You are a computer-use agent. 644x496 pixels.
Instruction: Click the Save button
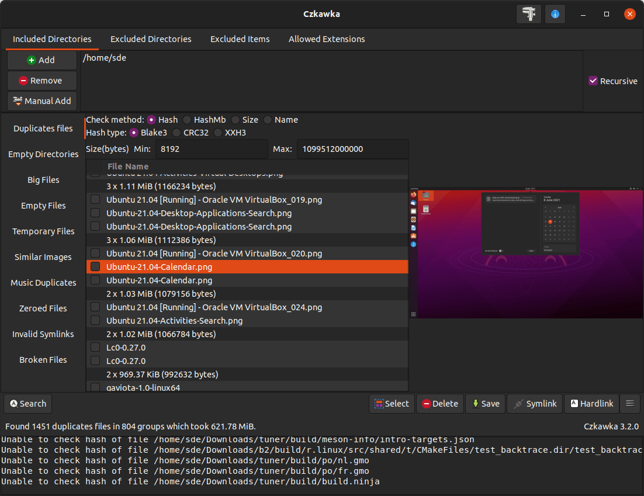coord(486,404)
